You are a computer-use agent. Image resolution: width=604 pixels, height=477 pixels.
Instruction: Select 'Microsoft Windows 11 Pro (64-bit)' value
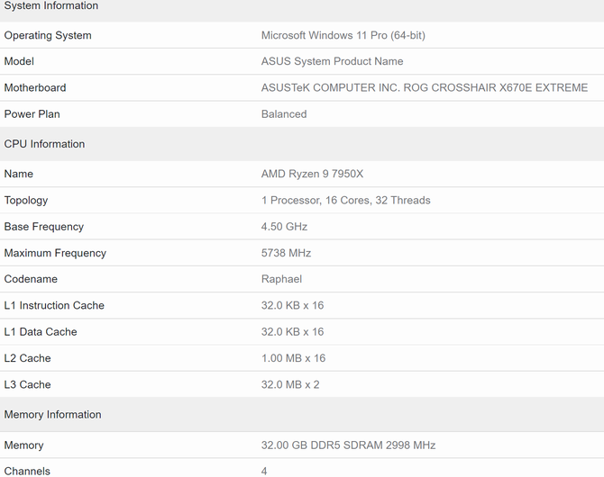click(343, 35)
